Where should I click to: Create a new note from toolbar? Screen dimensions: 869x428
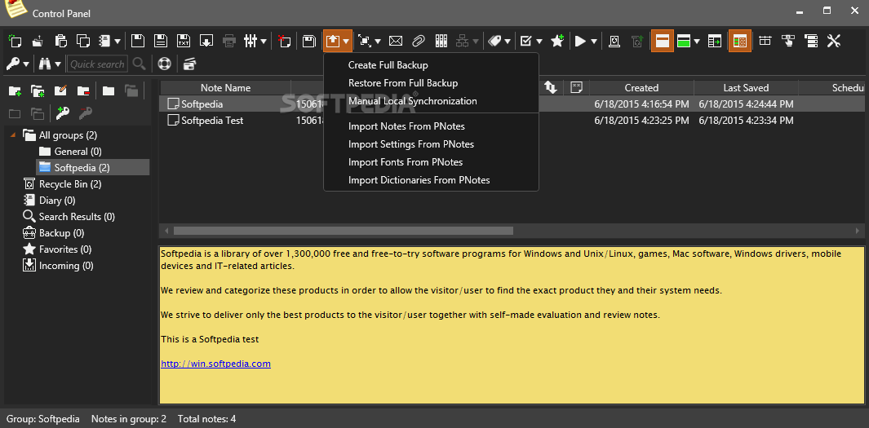click(15, 41)
